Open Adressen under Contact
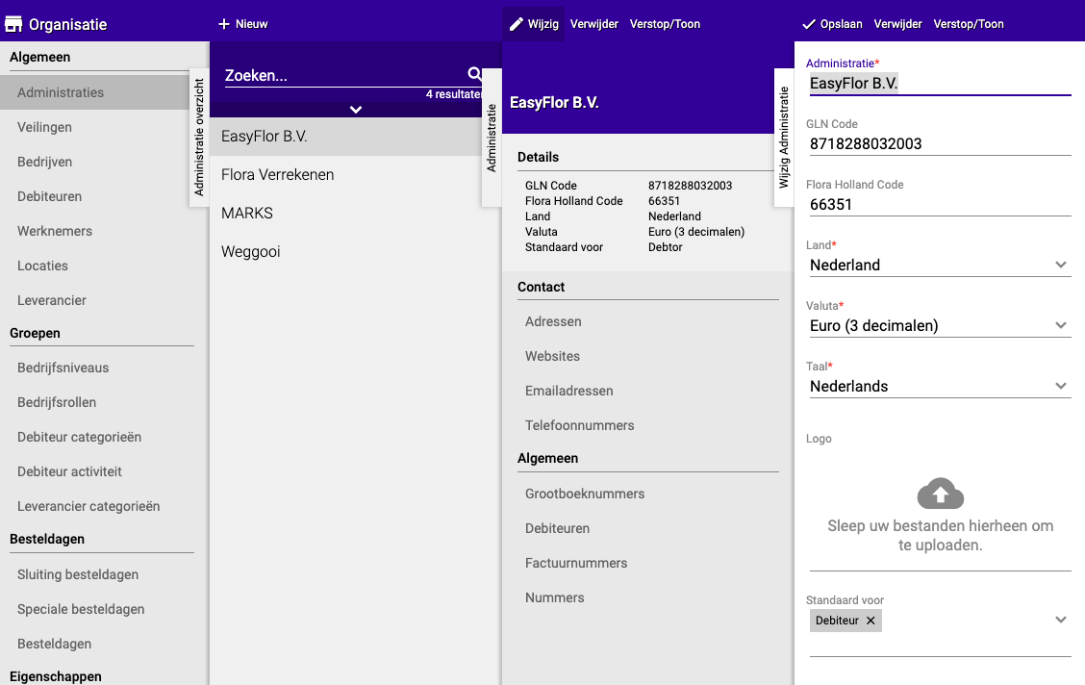The image size is (1085, 685). tap(554, 321)
